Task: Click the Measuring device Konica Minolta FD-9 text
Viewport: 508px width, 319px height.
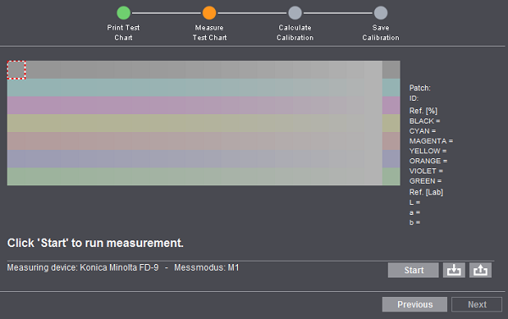Action: 83,267
